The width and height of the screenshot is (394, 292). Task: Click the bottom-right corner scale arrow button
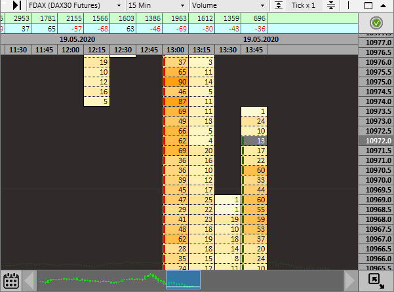(x=376, y=280)
